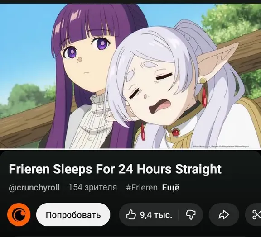Open the #Frieren hashtag link

pyautogui.click(x=142, y=188)
